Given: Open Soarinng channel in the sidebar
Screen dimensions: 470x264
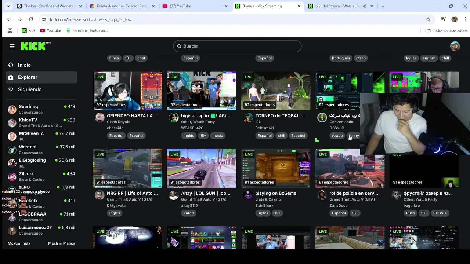Looking at the screenshot, I should point(41,109).
